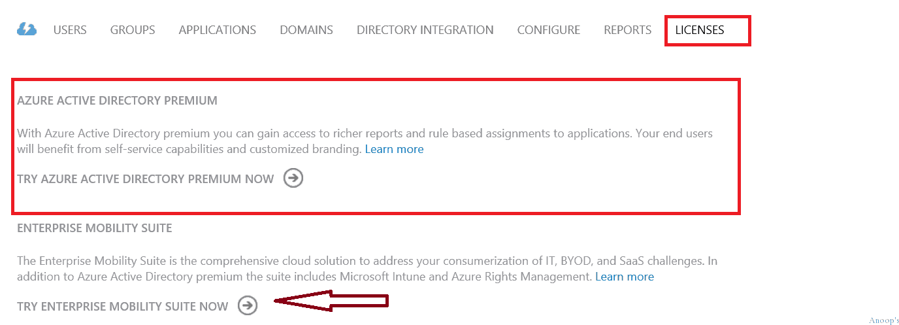899x325 pixels.
Task: Select the DOMAINS tab
Action: click(x=306, y=30)
